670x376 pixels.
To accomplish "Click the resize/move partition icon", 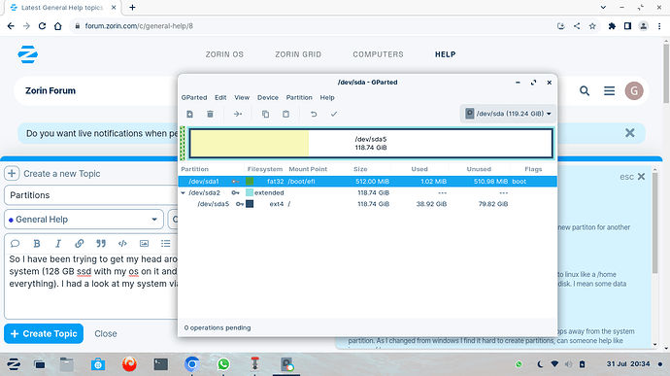I will (x=238, y=115).
